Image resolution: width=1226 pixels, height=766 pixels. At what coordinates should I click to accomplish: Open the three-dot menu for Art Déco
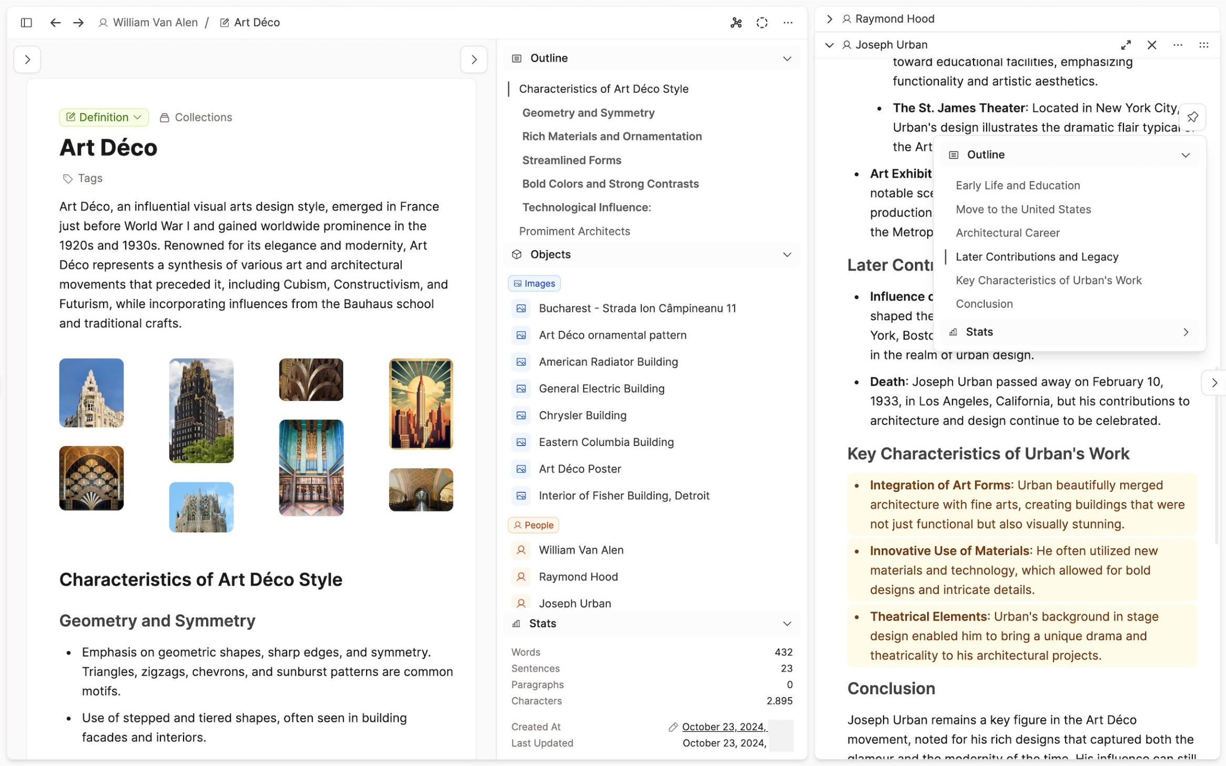(787, 23)
